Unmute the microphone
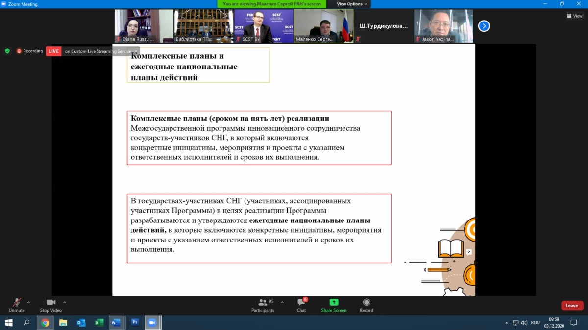The image size is (588, 330). point(16,305)
